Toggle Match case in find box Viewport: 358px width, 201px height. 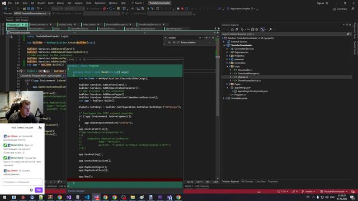(169, 42)
